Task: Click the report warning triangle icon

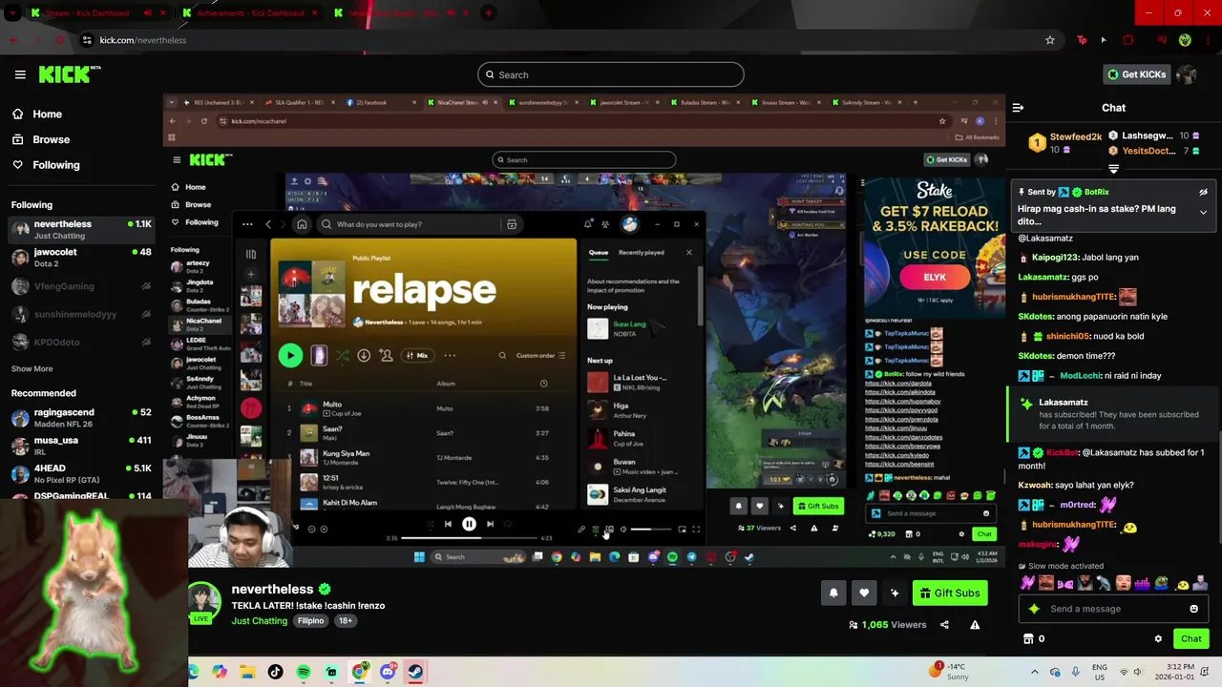Action: pos(975,625)
